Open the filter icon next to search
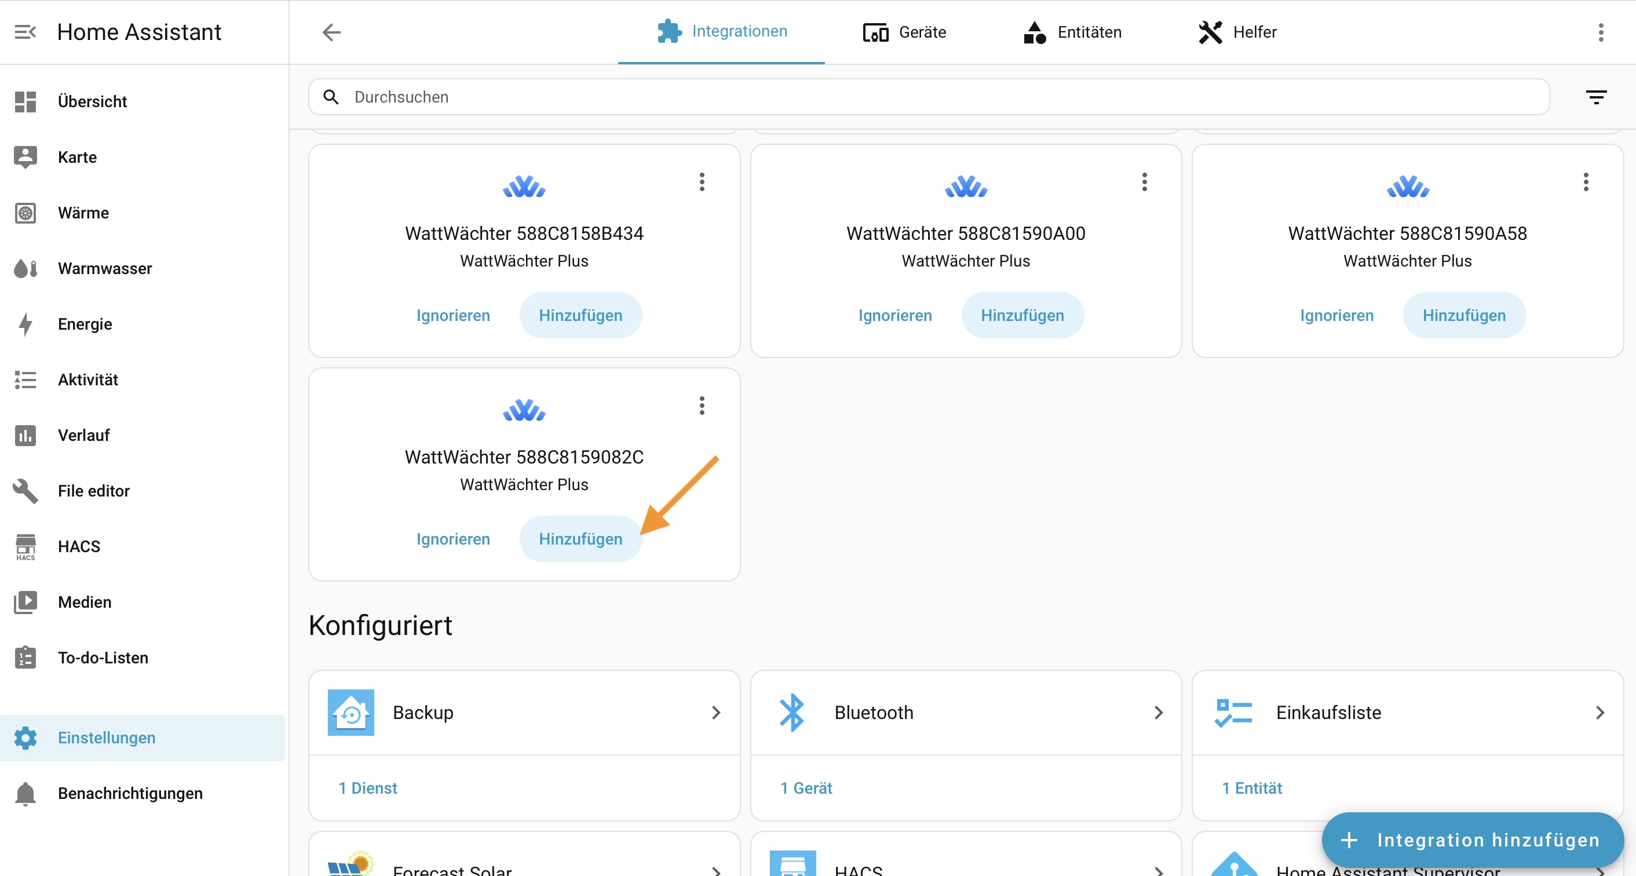 [1596, 97]
